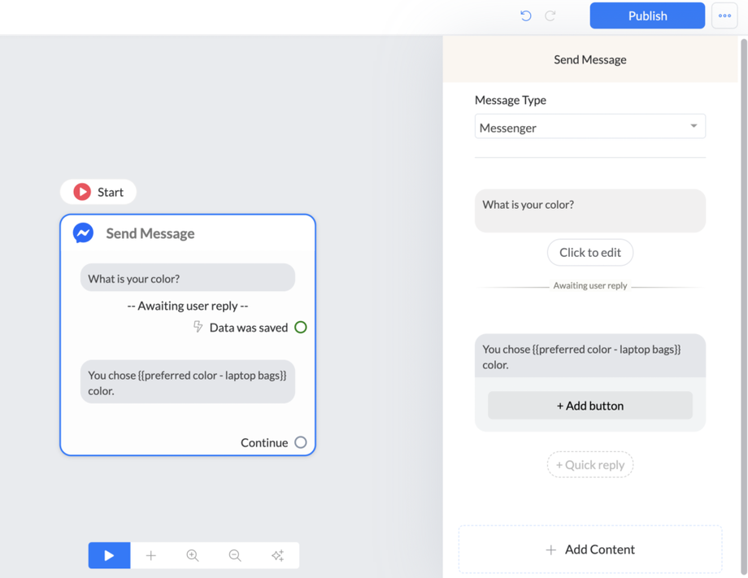Click the green Data was saved connector circle

[x=301, y=327]
